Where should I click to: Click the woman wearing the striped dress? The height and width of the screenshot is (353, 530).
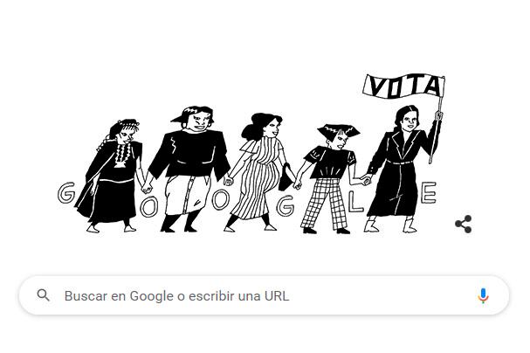tap(258, 172)
